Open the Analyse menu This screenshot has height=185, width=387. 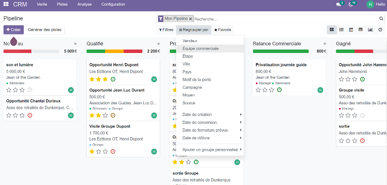pyautogui.click(x=84, y=4)
